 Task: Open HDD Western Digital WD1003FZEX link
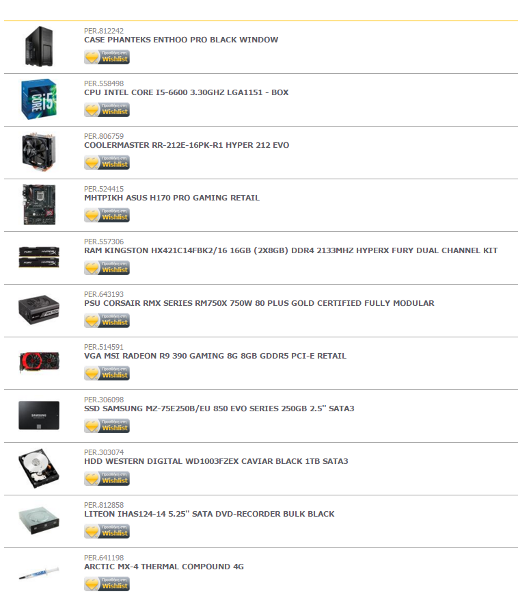[x=216, y=461]
